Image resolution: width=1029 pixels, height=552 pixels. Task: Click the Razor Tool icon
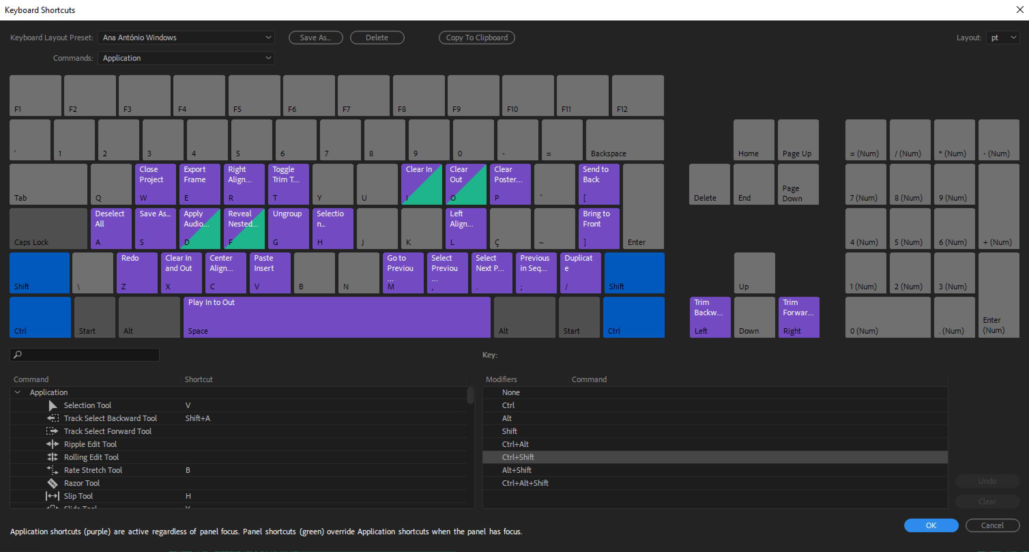pyautogui.click(x=52, y=483)
